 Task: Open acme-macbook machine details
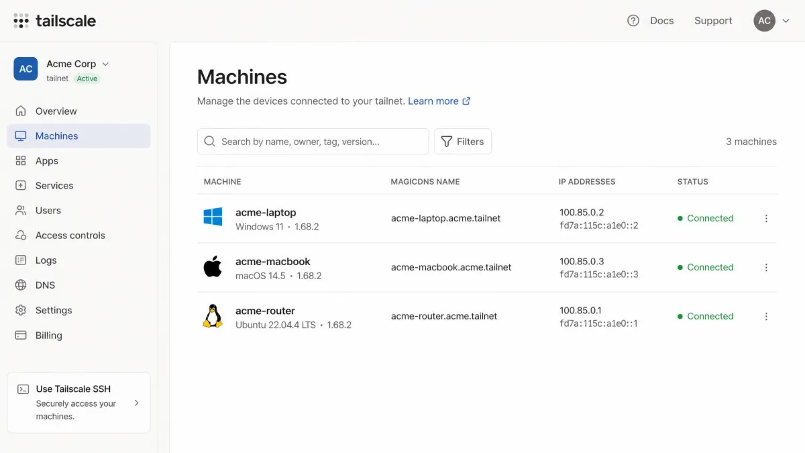(273, 261)
